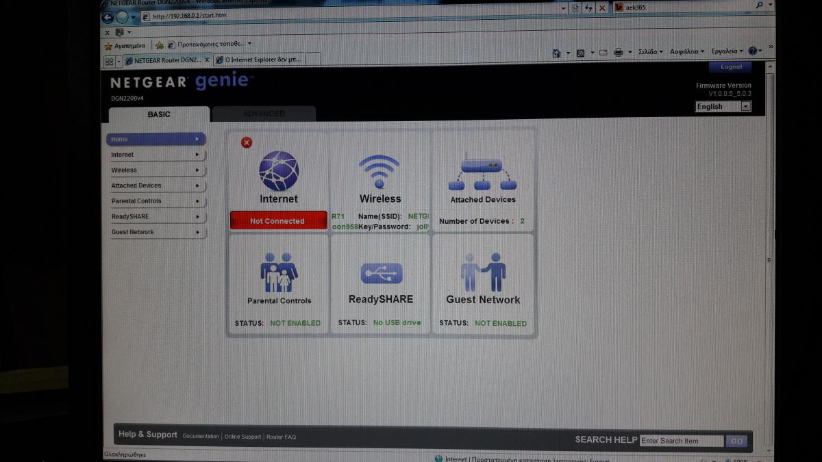822x462 pixels.
Task: Open the Print dropdown arrow in command bar
Action: coord(630,53)
